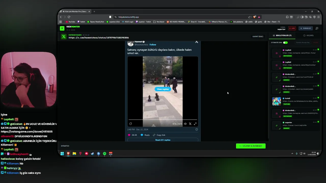Viewport: 326px width, 183px height.
Task: Like the tweet heart 38.3K
Action: pos(132,135)
